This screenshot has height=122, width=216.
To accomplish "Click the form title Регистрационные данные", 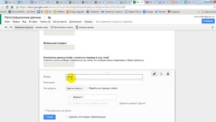I will click(x=23, y=17).
